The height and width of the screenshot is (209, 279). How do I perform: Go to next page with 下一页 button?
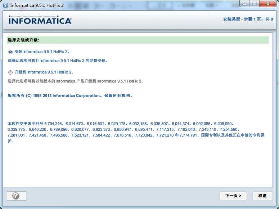click(233, 196)
